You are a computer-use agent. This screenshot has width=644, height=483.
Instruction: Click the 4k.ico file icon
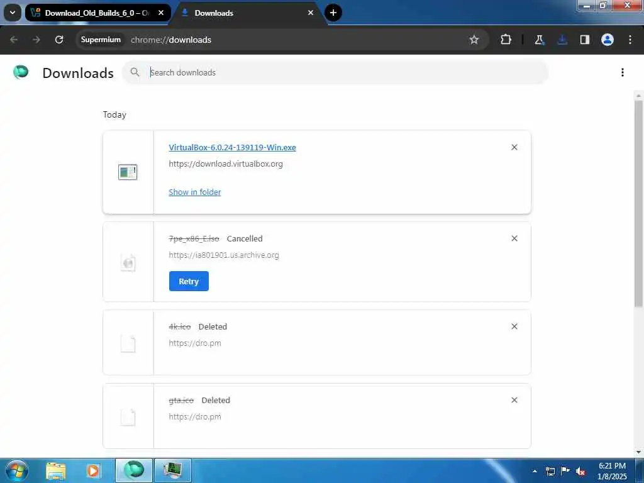point(128,344)
